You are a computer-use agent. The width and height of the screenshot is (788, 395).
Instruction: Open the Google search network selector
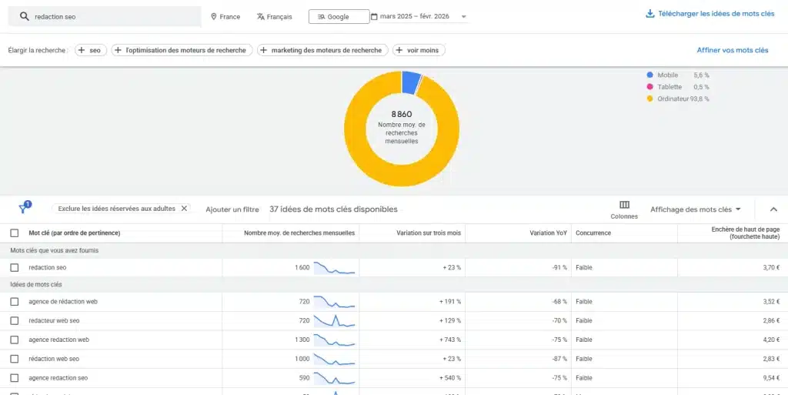[339, 17]
